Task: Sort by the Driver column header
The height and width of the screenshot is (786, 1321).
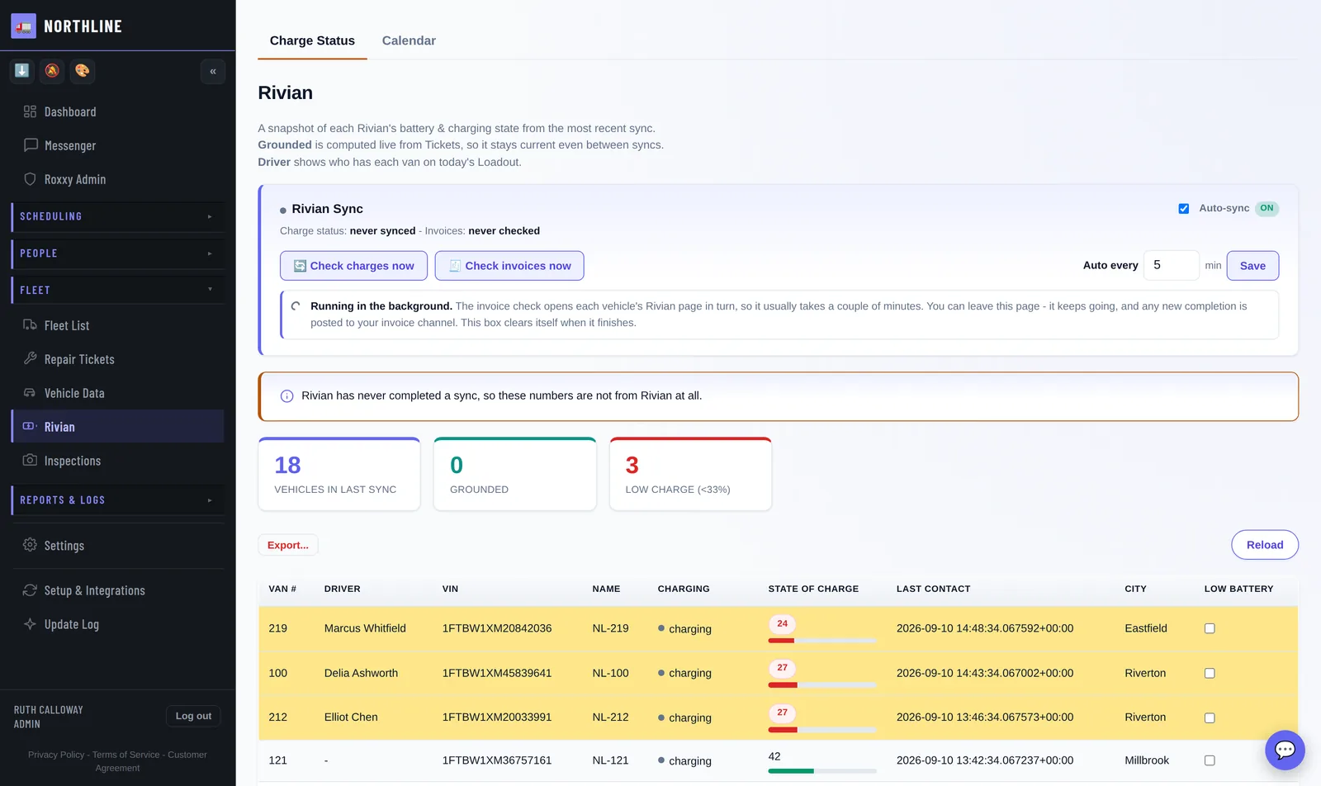Action: (x=343, y=589)
